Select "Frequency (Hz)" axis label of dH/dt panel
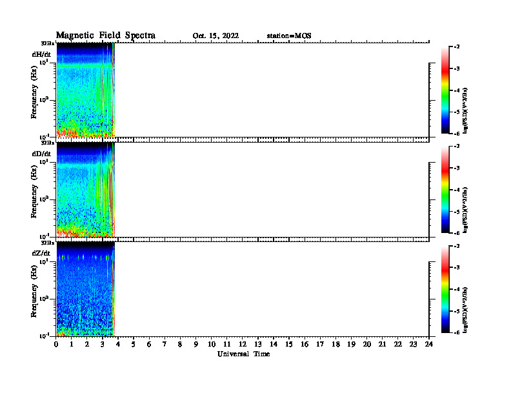Image resolution: width=511 pixels, height=395 pixels. (x=34, y=92)
